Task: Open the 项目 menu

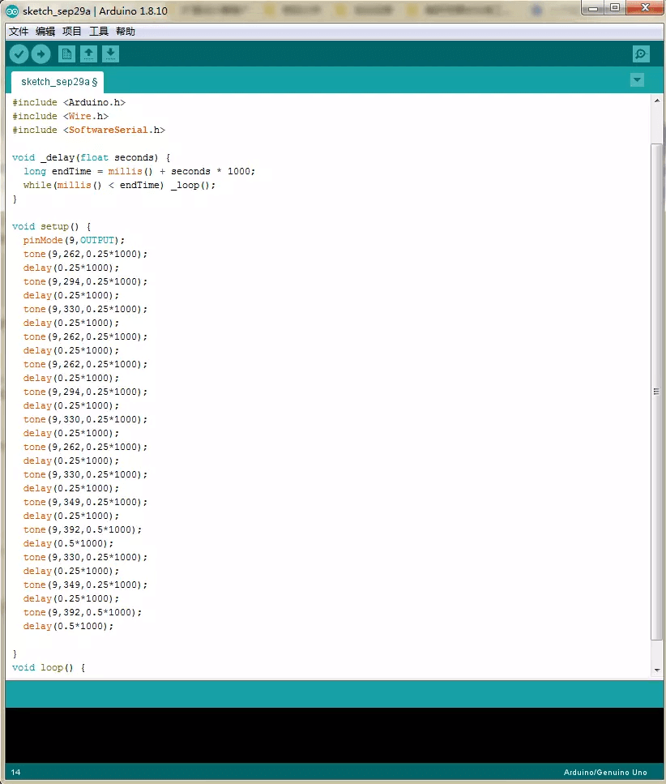Action: point(72,32)
